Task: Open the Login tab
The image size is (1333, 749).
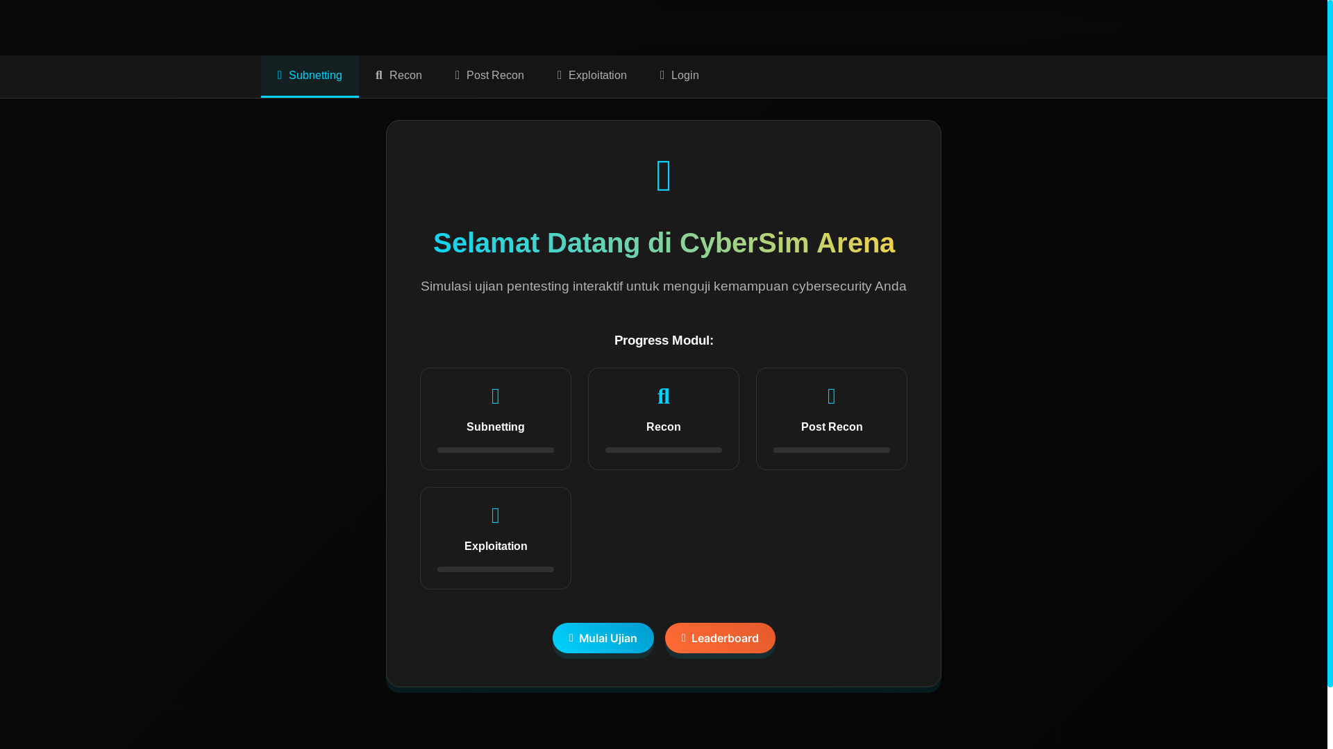Action: [679, 76]
